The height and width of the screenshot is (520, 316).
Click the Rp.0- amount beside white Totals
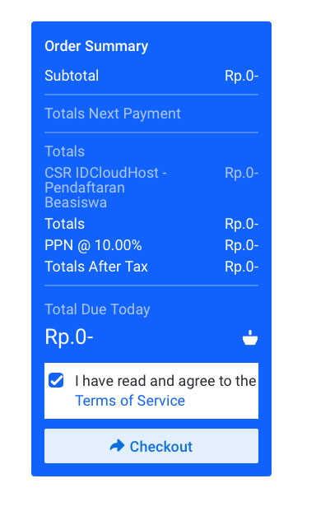(x=241, y=224)
